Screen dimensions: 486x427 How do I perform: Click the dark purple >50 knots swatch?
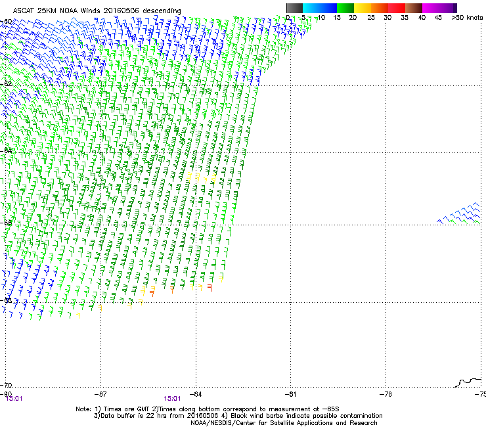[454, 8]
